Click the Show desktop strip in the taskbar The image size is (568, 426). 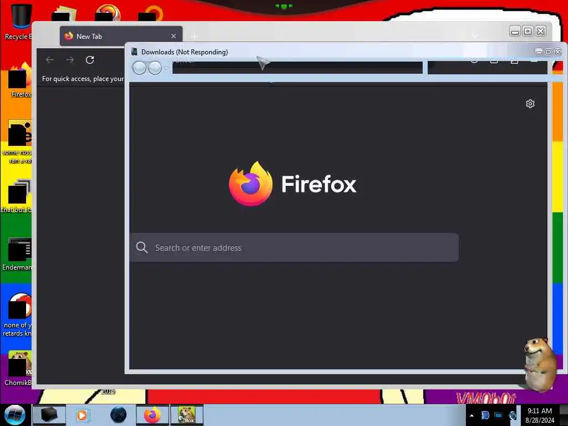[x=564, y=415]
